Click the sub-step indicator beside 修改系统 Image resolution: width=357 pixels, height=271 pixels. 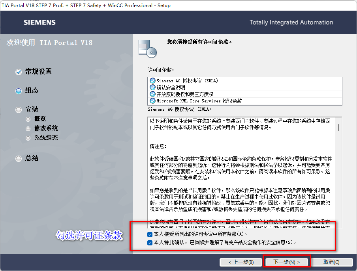28,128
